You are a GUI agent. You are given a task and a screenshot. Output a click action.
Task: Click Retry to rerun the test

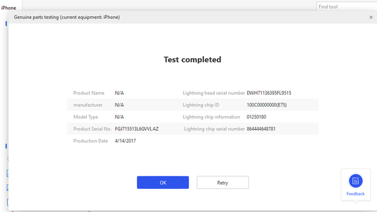(x=223, y=182)
